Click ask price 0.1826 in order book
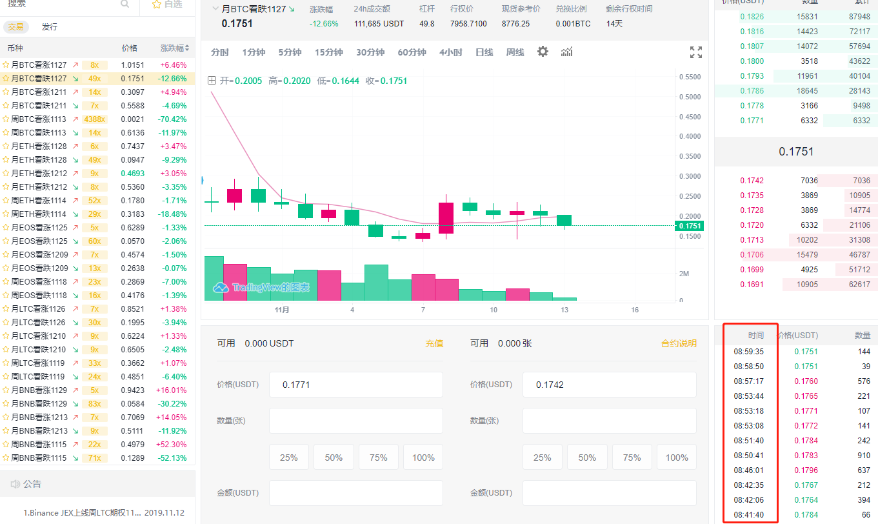The height and width of the screenshot is (524, 878). tap(752, 17)
